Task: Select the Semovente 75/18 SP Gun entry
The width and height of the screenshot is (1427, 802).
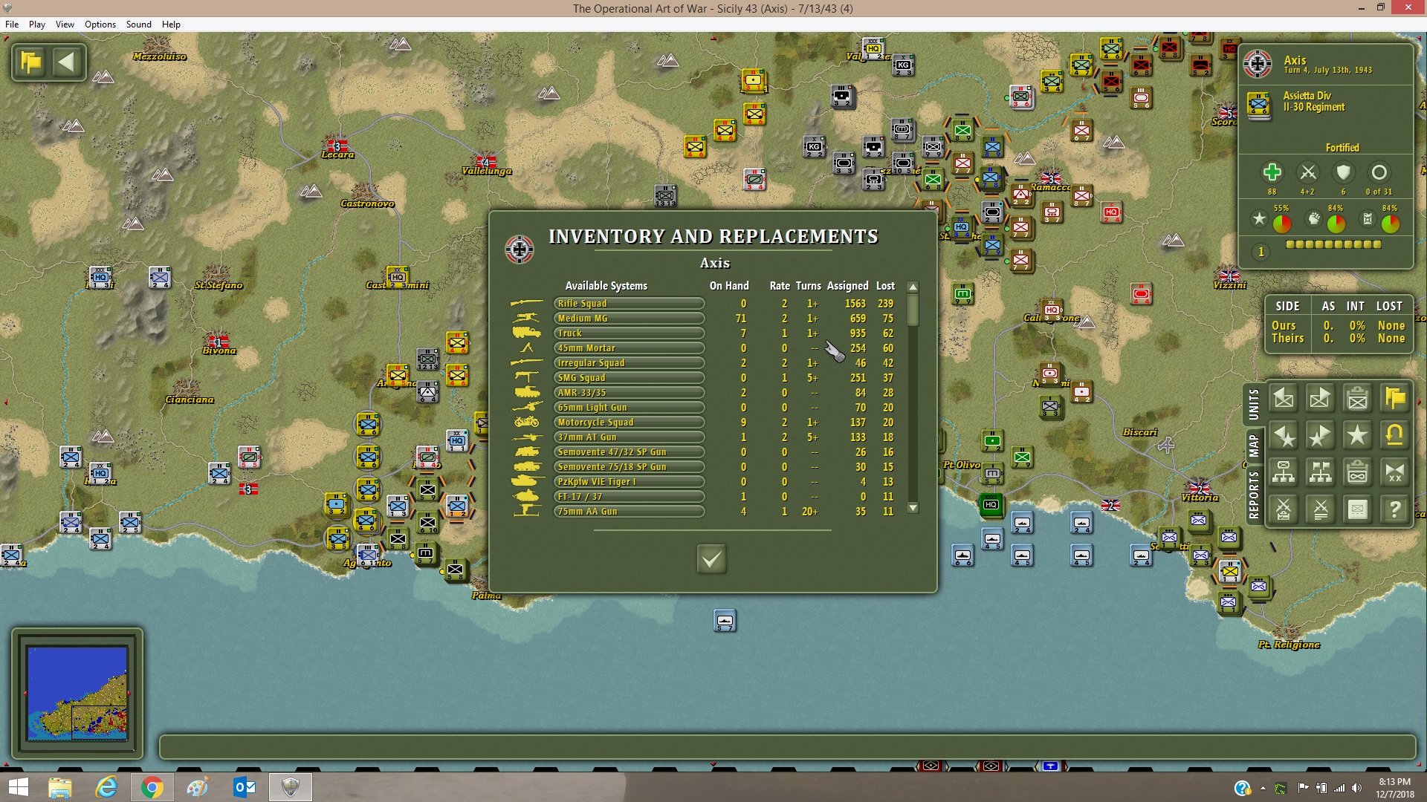Action: [629, 466]
